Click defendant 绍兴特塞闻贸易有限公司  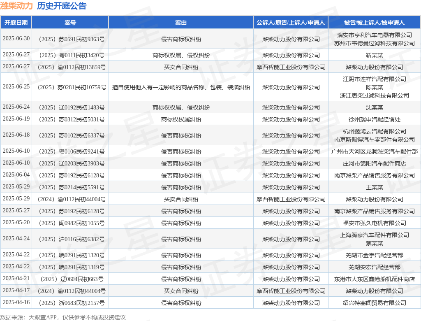coord(374,303)
